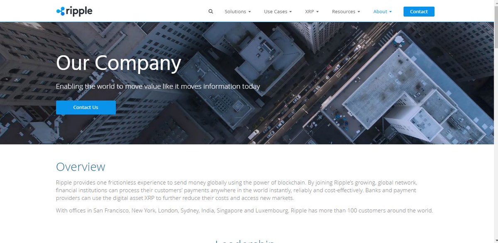Screen dimensions: 498x243
Task: Click the offices in San Francisco paragraph
Action: click(x=244, y=211)
